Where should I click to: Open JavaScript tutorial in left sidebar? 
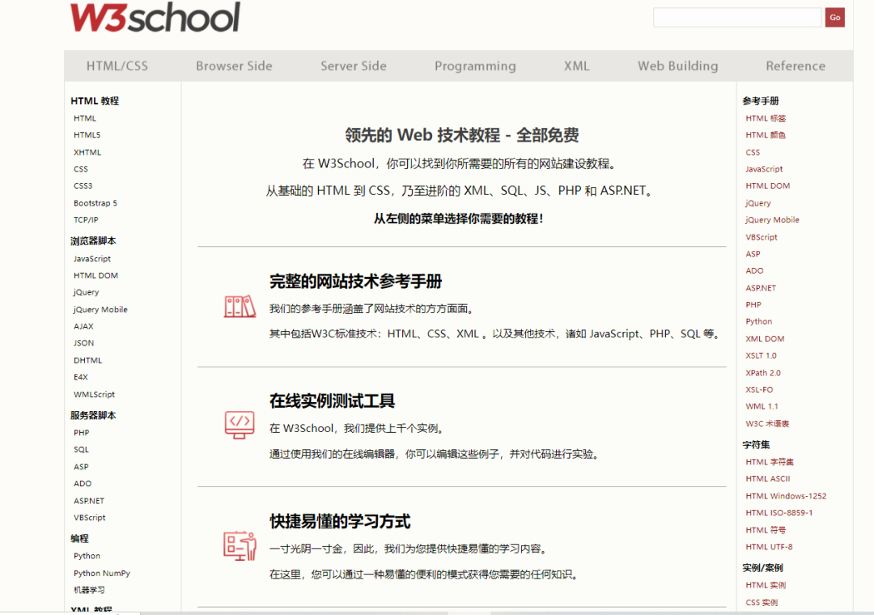click(x=92, y=259)
